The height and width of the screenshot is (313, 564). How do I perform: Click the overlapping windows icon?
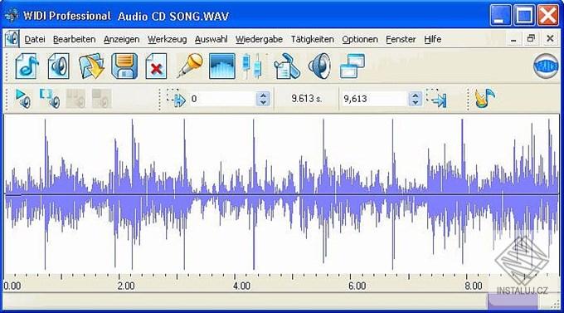[x=352, y=66]
